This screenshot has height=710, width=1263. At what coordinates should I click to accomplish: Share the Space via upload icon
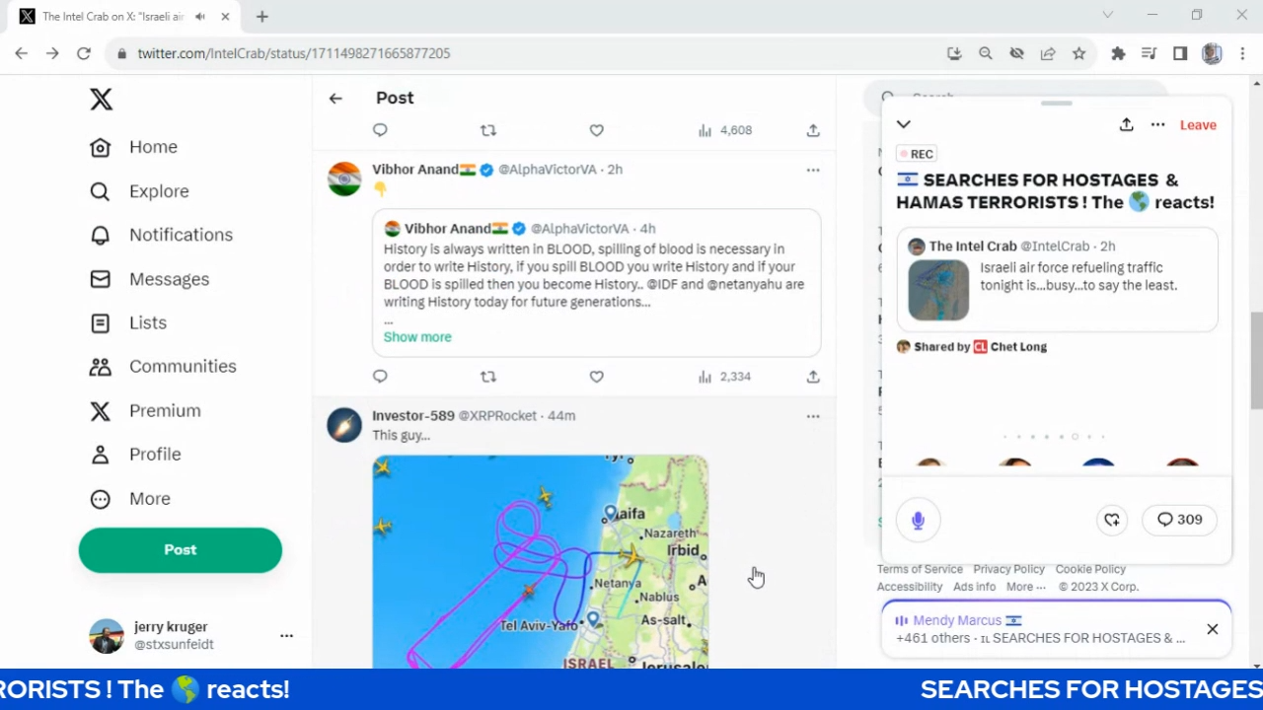[x=1126, y=125]
